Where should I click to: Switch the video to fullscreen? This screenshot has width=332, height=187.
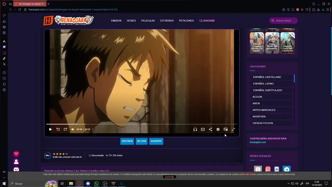point(233,129)
